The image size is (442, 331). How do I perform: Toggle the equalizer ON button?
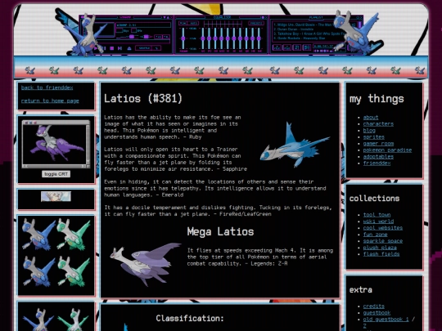183,23
